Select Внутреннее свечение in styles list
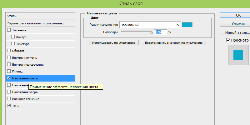Image resolution: width=250 pixels, height=125 pixels. [x=27, y=64]
